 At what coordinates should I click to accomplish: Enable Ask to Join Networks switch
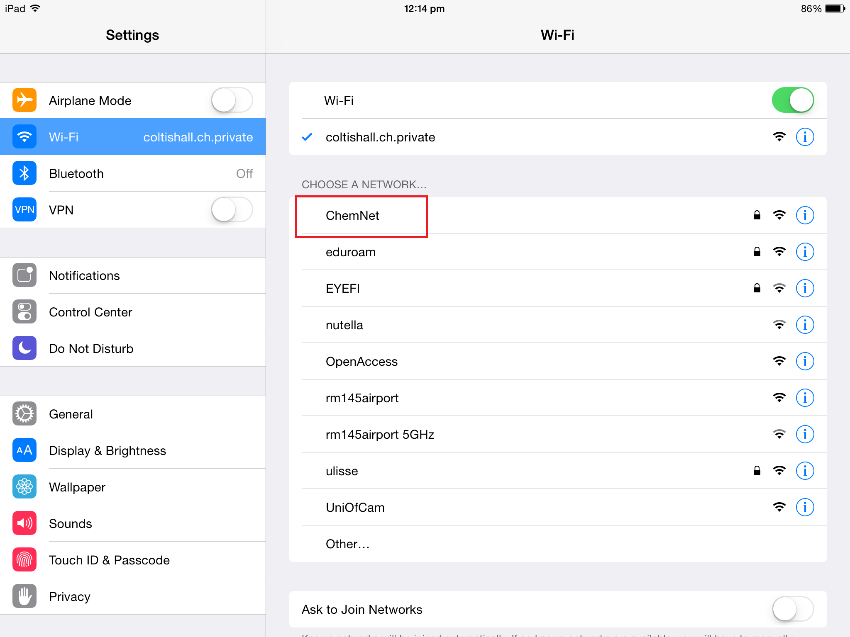pyautogui.click(x=793, y=609)
